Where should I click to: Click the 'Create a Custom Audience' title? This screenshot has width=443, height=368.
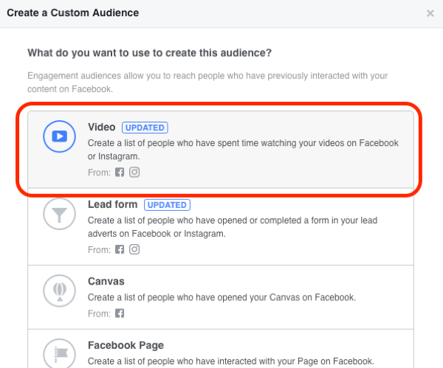pos(73,13)
